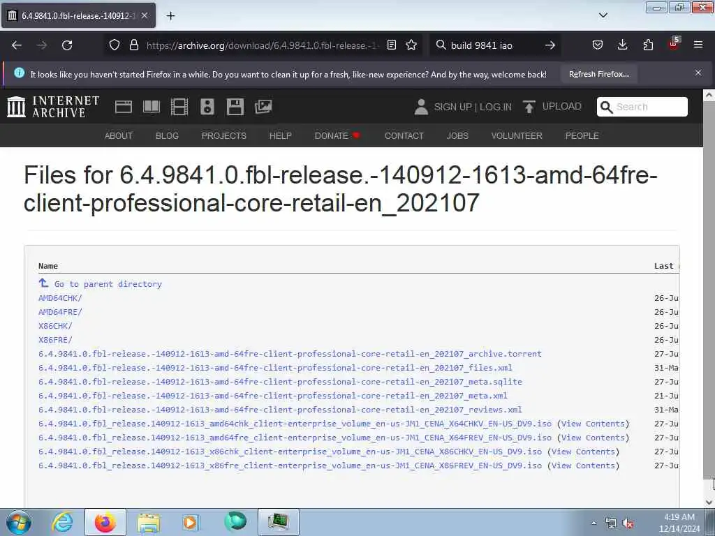Open the Firefox downloads panel
Screen dimensions: 715x536
(622, 45)
